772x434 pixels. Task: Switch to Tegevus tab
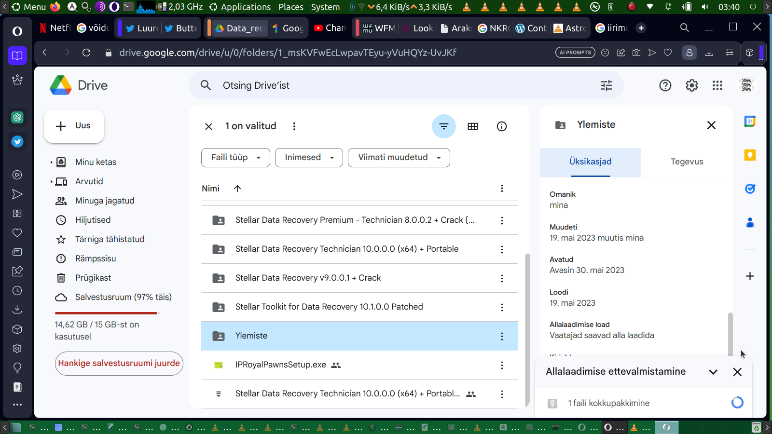point(687,162)
